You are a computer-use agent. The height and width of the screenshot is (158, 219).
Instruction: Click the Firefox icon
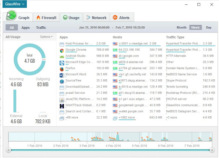62,69
